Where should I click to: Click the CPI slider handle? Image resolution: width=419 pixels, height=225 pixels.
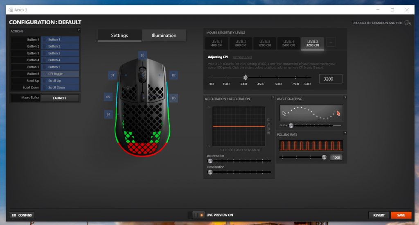pyautogui.click(x=246, y=77)
